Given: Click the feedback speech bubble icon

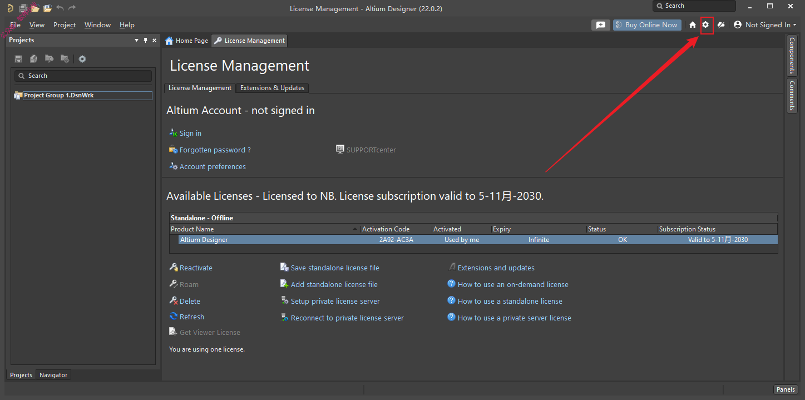Looking at the screenshot, I should click(601, 25).
